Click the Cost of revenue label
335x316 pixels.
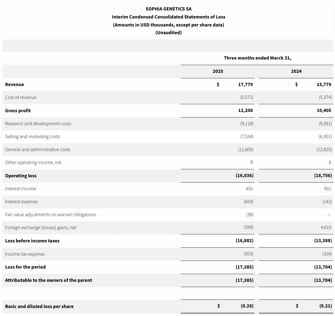[21, 97]
